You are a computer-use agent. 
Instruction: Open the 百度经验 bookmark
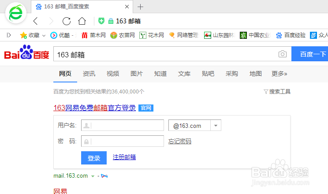[x=291, y=35]
